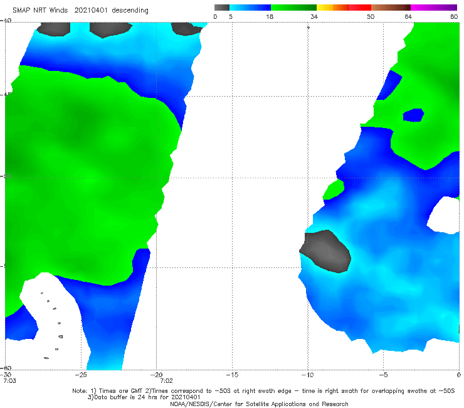Click the colorbar scale label '34'

point(314,17)
